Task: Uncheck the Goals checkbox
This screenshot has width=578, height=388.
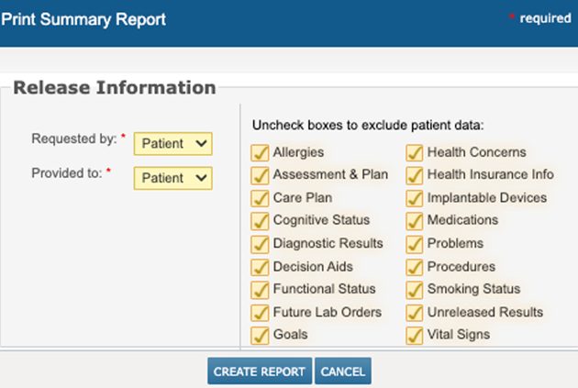Action: coord(259,335)
